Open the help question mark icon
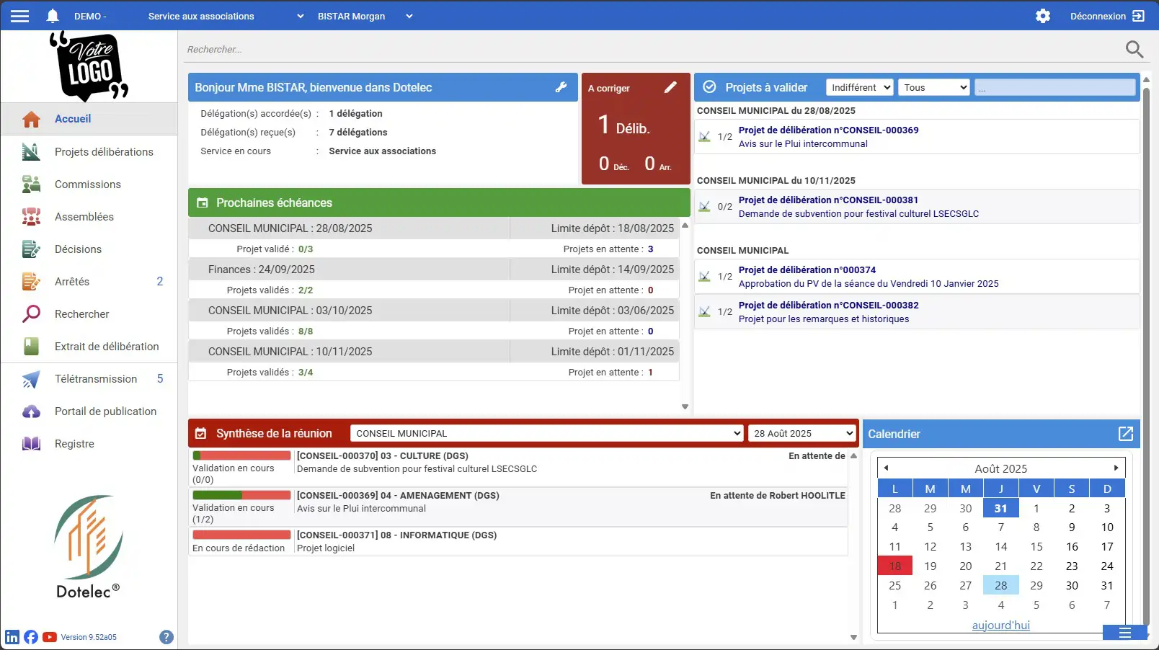The width and height of the screenshot is (1159, 650). [x=166, y=637]
